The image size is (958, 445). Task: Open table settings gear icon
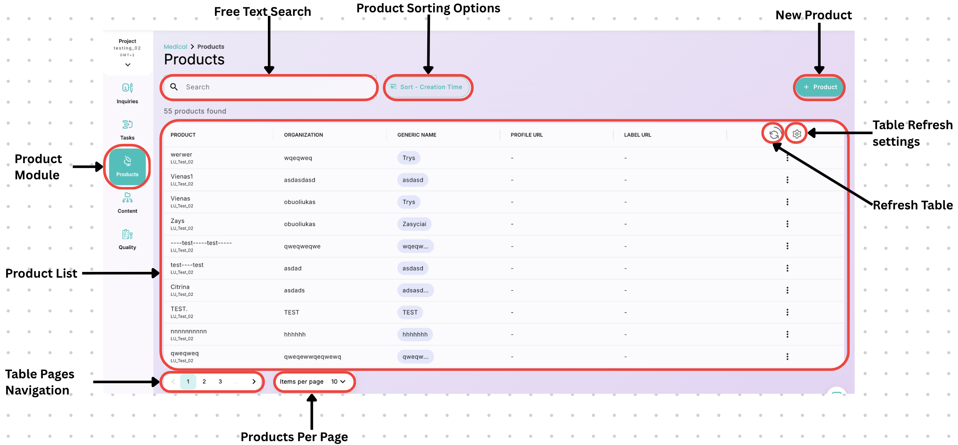click(797, 134)
